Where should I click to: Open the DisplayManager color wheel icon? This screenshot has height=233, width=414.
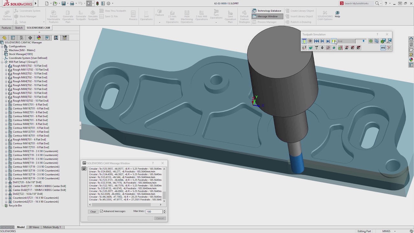coord(39,38)
